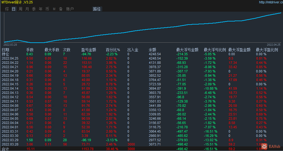Open the M tab
Viewport: 283px width, 151px height.
pos(54,9)
